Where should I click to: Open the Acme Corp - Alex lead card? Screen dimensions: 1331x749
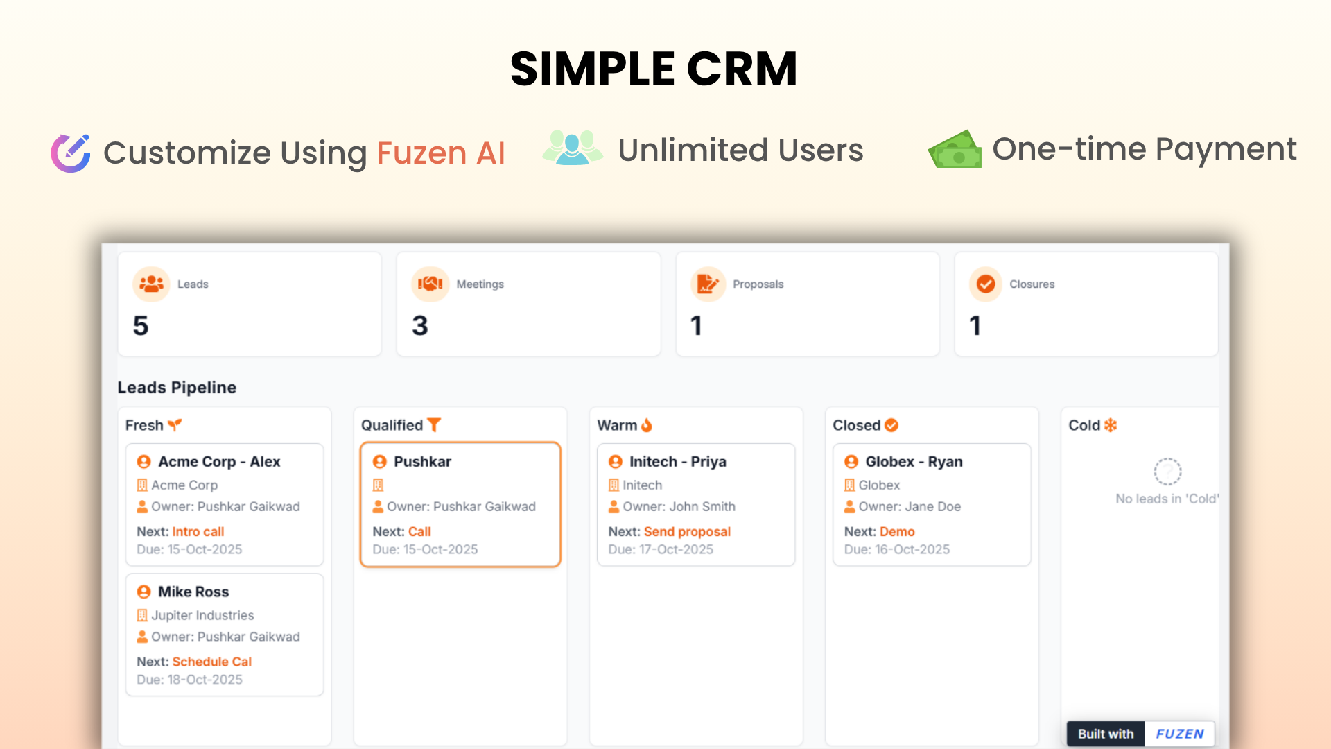[x=225, y=504]
